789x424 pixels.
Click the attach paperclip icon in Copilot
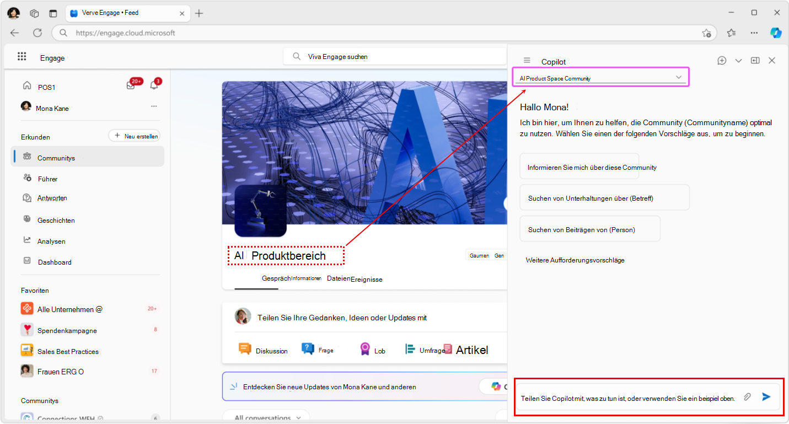pyautogui.click(x=747, y=396)
